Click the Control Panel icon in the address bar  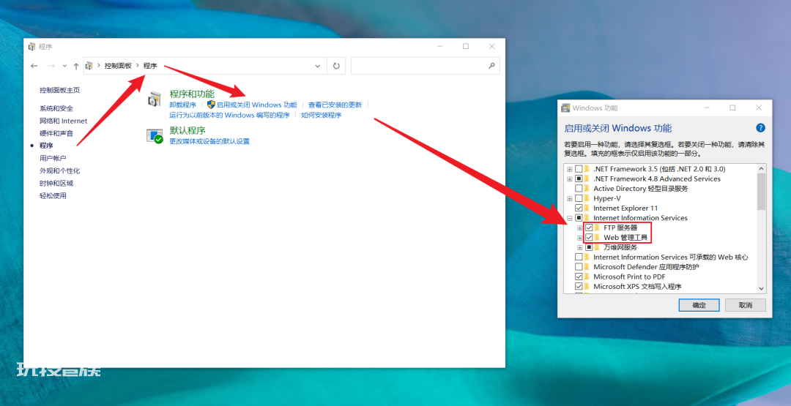89,66
